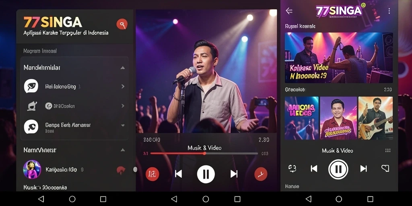
Task: Click the tag icon right of next button
Action: click(x=385, y=168)
